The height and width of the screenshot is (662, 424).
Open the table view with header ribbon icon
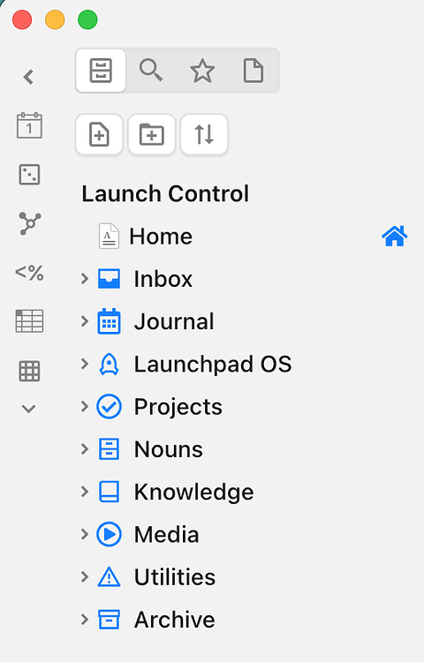[29, 321]
